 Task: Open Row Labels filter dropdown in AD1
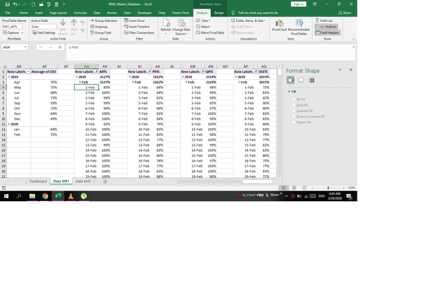pos(28,72)
